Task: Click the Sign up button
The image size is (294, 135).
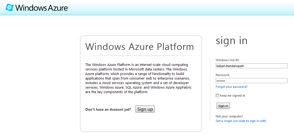Action: [145, 109]
